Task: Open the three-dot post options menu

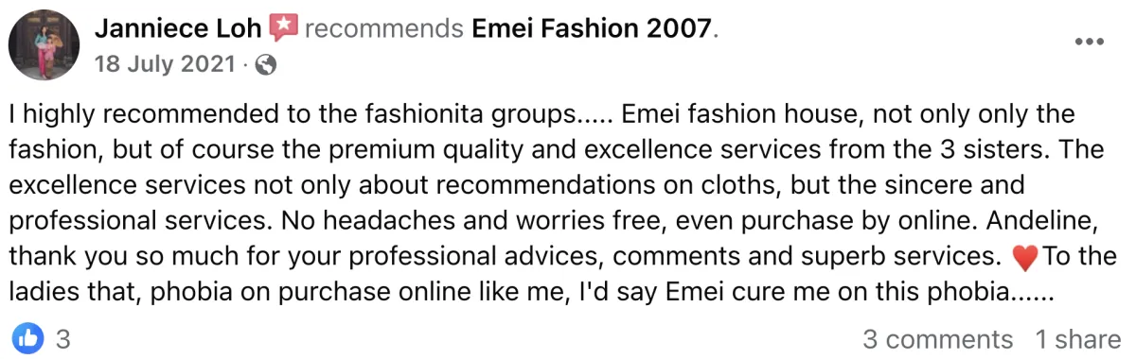Action: [x=1090, y=42]
